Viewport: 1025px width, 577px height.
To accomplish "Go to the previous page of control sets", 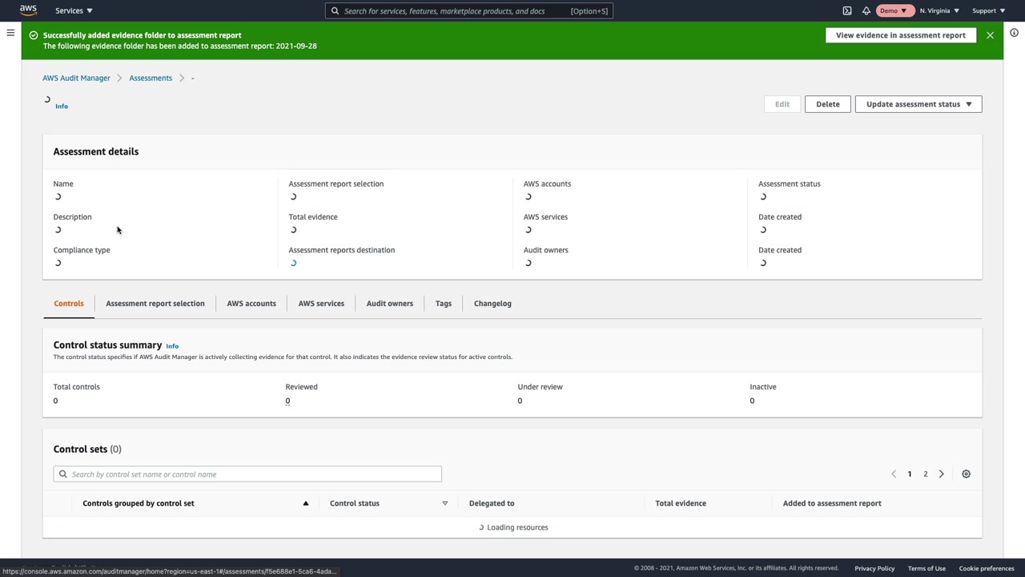I will coord(894,474).
